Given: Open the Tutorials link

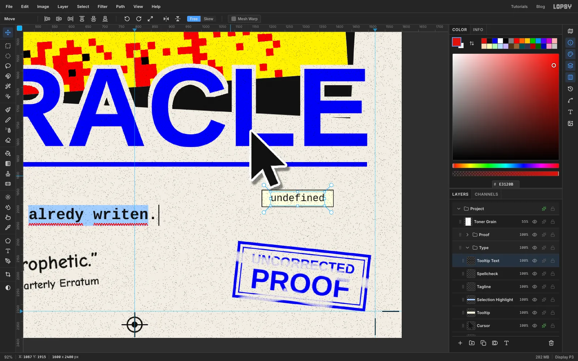Looking at the screenshot, I should click(519, 6).
